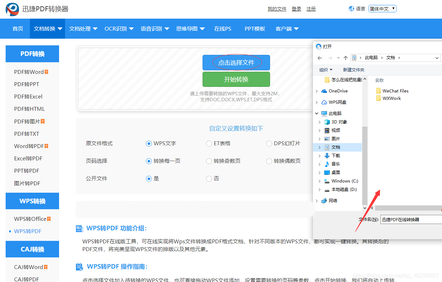
Task: Click the 文件名 input field
Action: (411, 219)
